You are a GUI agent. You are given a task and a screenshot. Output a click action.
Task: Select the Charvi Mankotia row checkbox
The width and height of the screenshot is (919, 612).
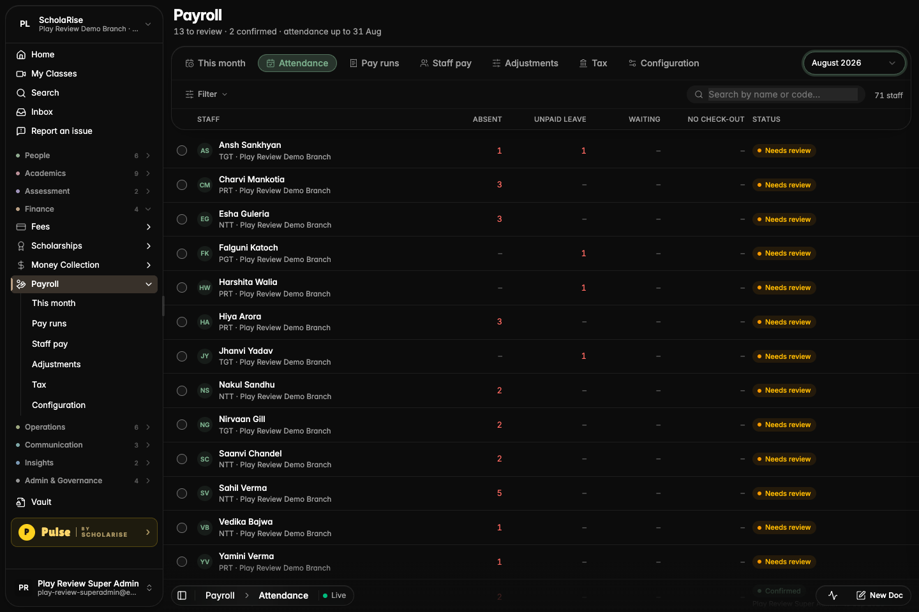tap(182, 185)
